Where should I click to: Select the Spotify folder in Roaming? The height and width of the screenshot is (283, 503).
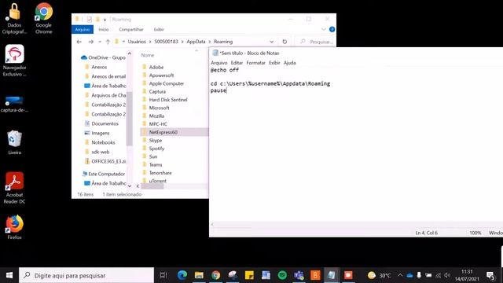(x=153, y=149)
